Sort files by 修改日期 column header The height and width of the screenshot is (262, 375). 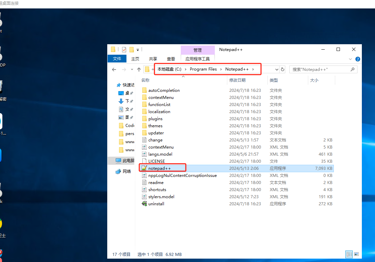[237, 80]
